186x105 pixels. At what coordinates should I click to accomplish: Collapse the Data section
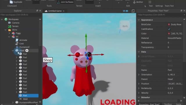point(139,52)
